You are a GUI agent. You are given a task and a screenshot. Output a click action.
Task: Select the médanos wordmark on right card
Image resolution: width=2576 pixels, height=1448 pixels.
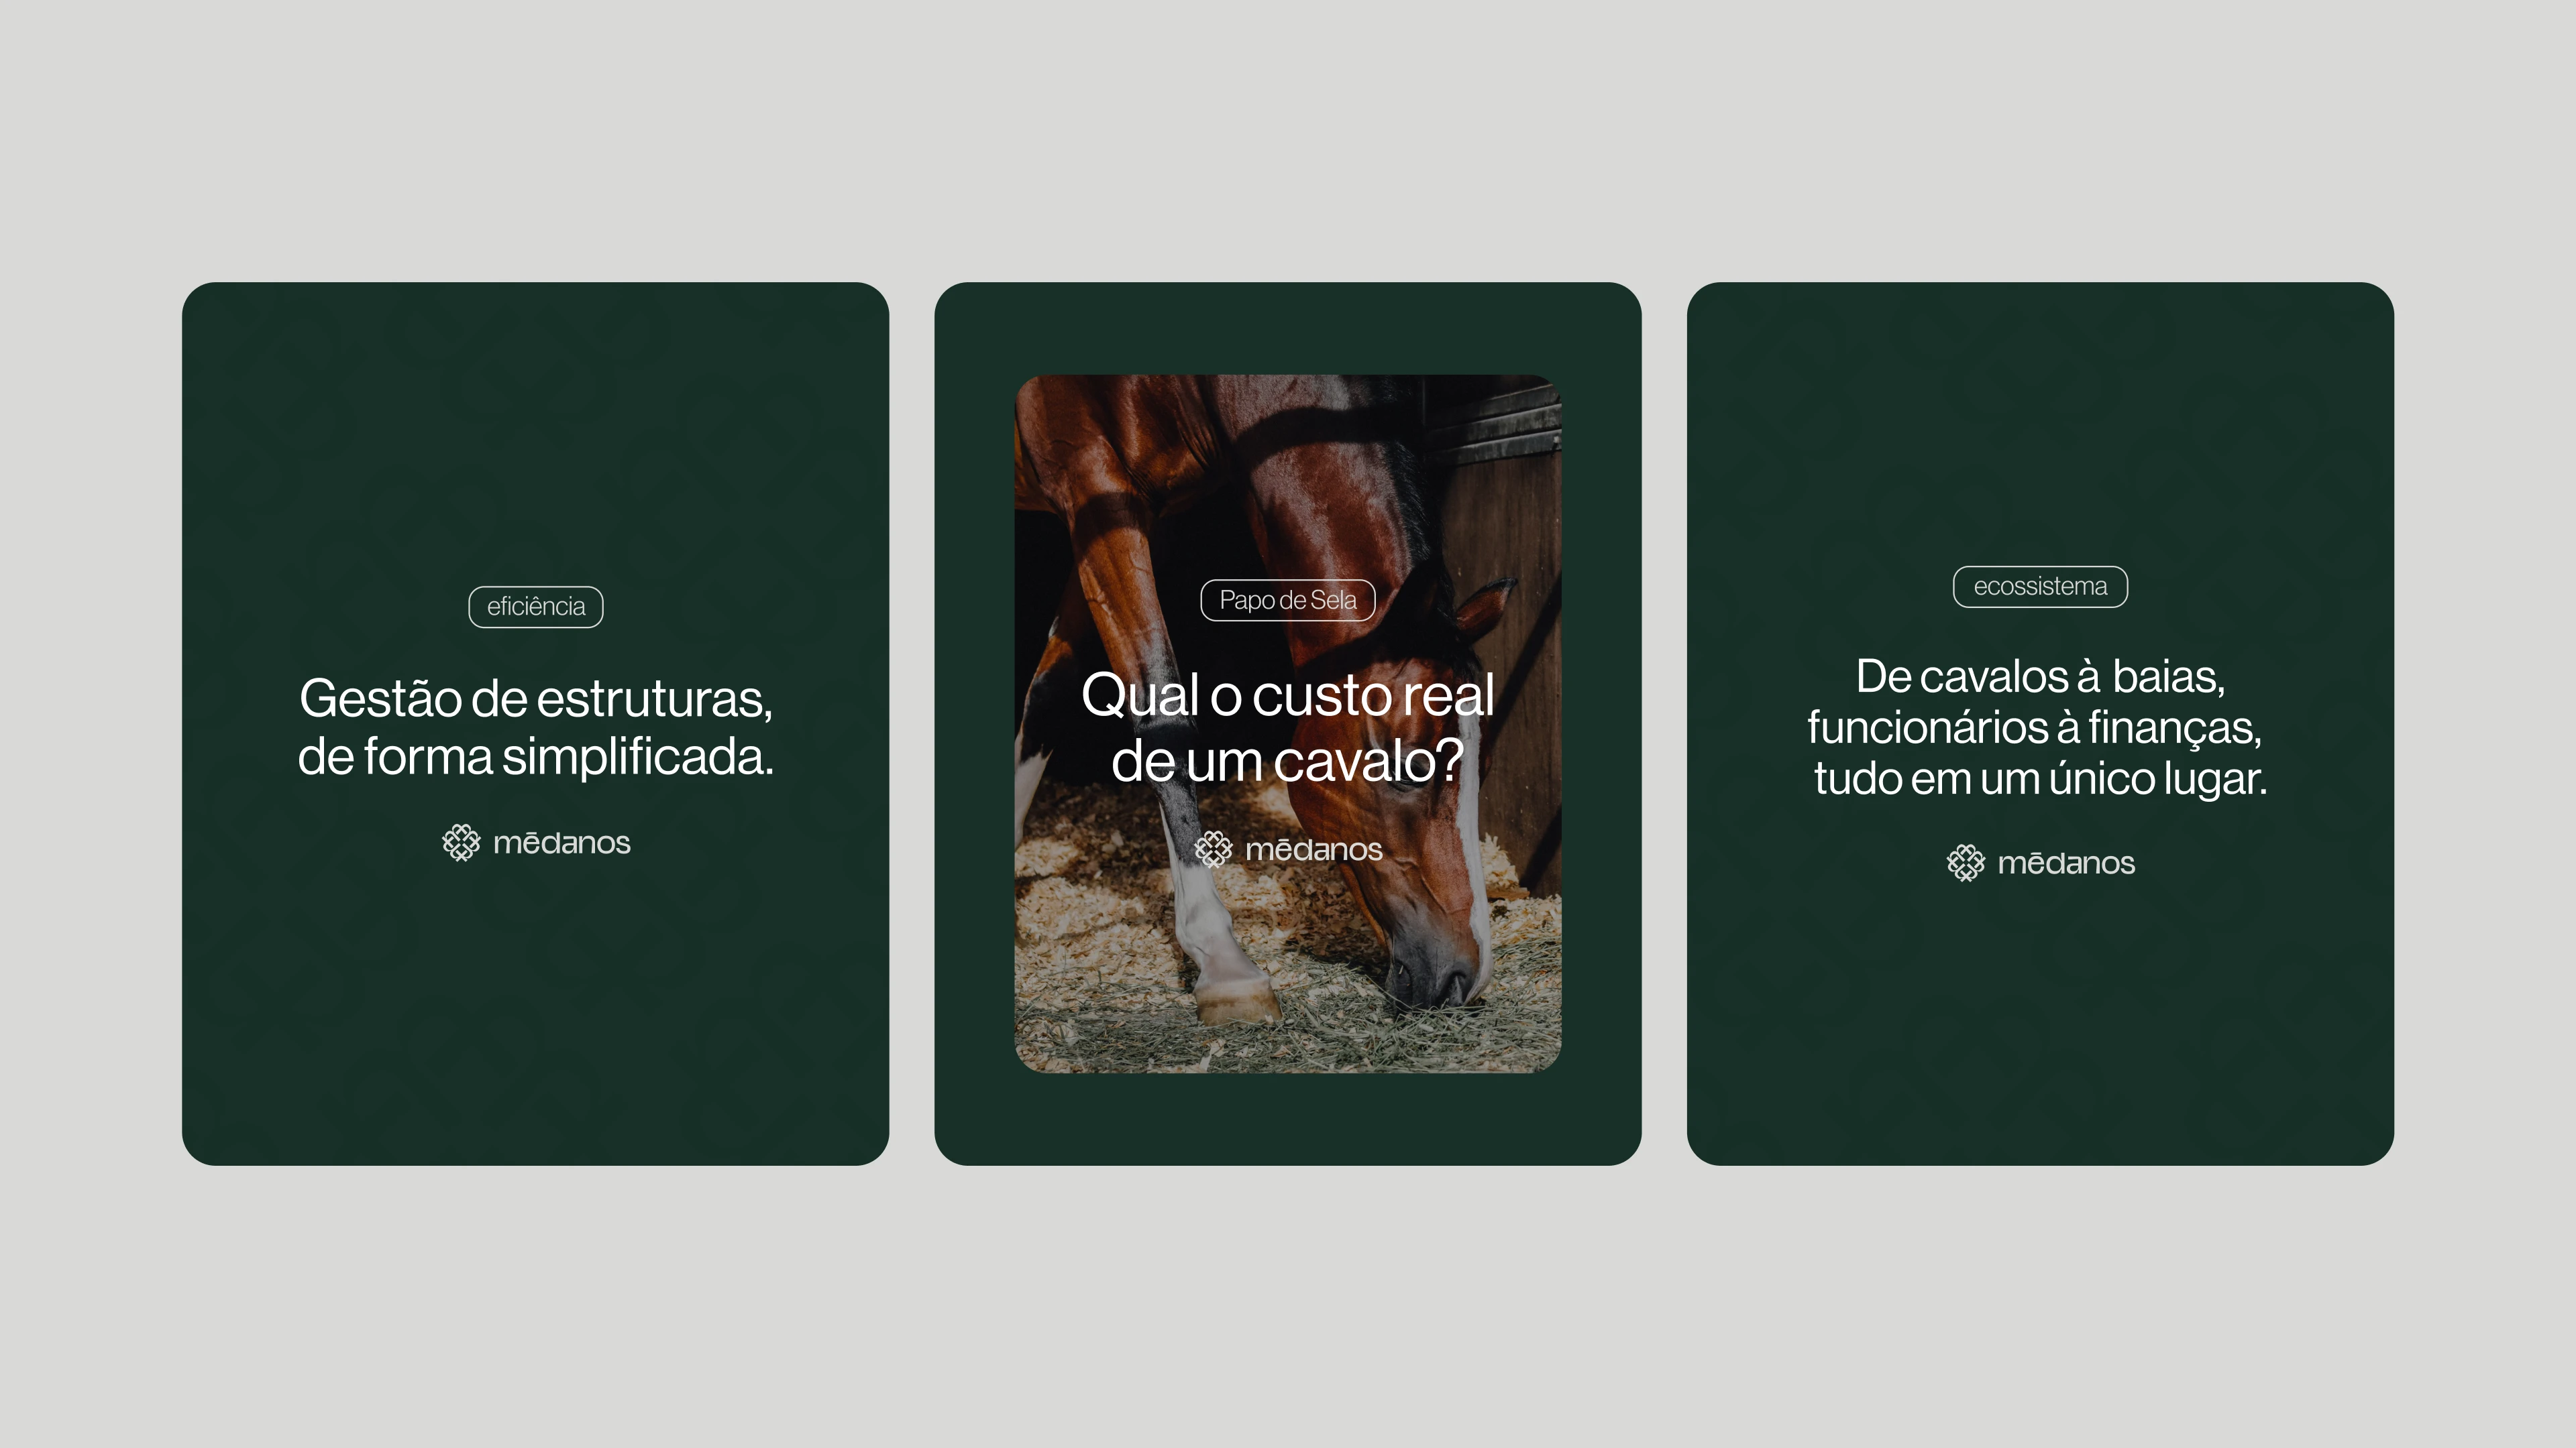coord(2066,863)
